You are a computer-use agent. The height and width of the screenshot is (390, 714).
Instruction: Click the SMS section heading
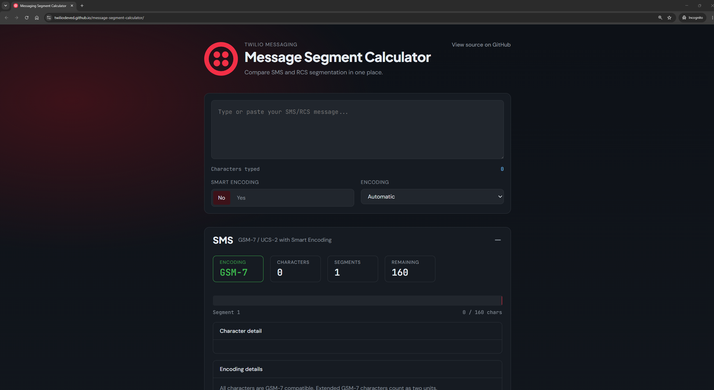point(223,240)
